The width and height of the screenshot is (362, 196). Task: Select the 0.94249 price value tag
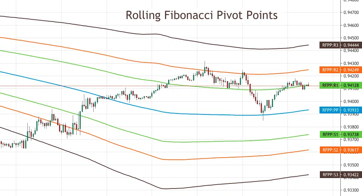351,70
